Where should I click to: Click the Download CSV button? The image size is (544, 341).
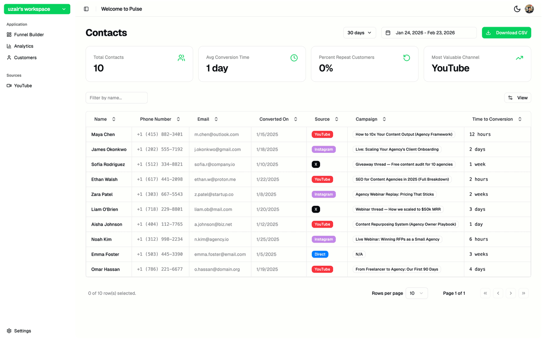(x=506, y=33)
